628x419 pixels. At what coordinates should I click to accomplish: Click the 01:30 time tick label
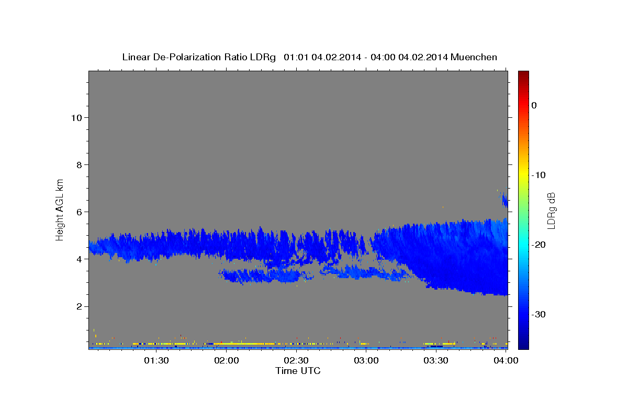[x=155, y=360]
